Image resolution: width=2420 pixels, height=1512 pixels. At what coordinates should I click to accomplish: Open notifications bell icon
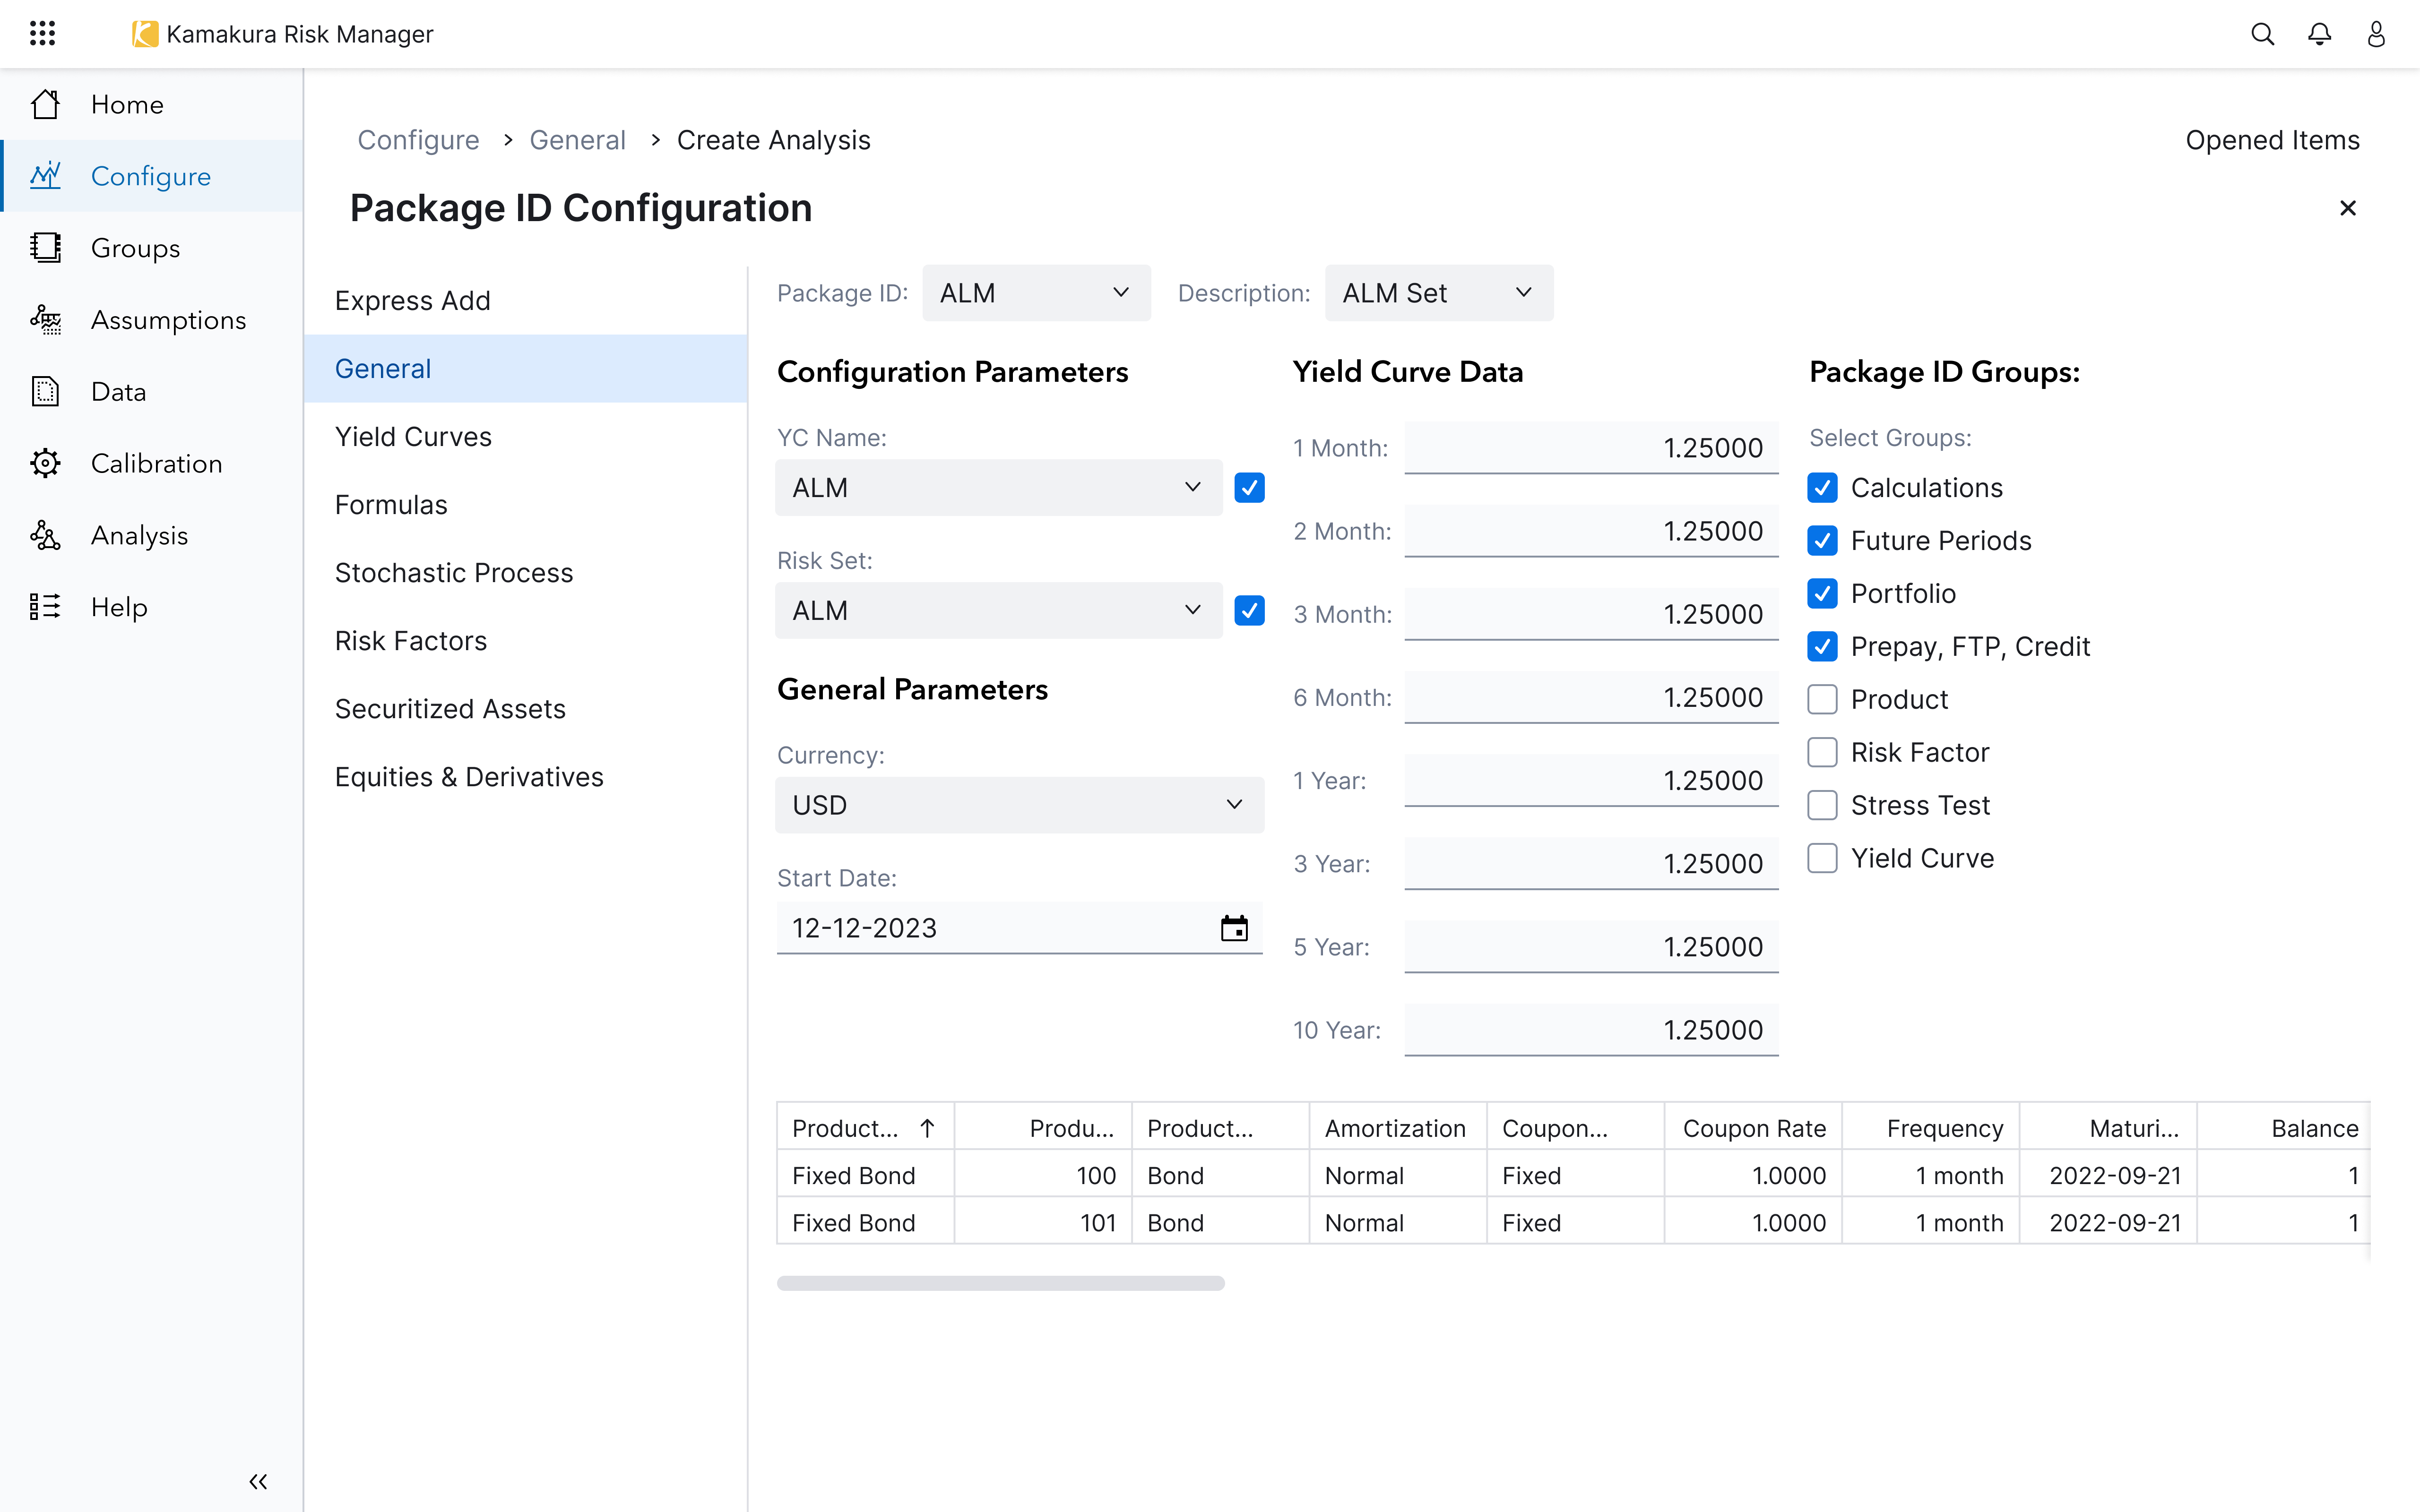tap(2319, 34)
